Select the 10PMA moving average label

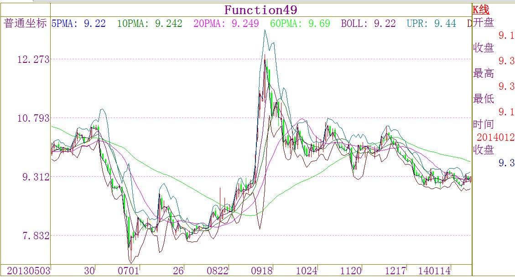click(x=150, y=24)
